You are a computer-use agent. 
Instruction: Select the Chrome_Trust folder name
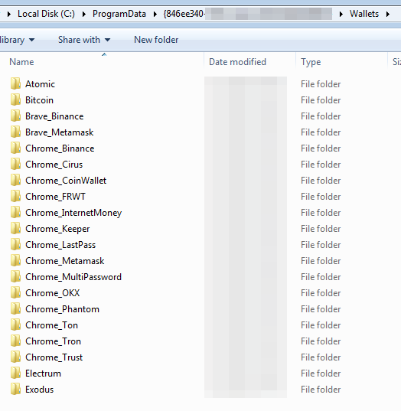click(54, 357)
